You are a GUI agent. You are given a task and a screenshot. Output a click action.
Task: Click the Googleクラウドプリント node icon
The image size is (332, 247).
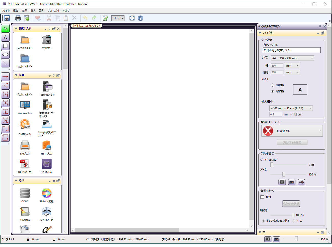[47, 125]
